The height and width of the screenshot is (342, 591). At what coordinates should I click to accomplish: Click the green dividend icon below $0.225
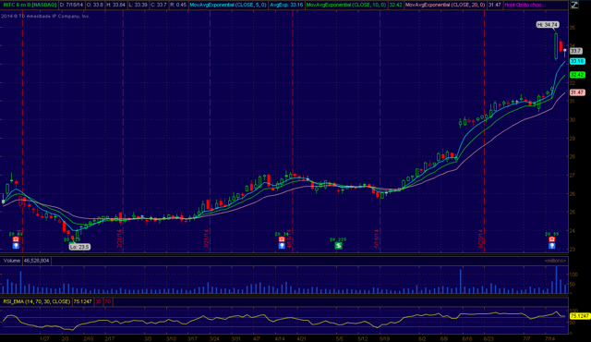339,246
